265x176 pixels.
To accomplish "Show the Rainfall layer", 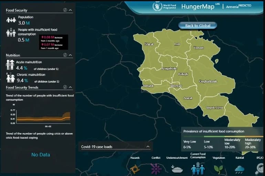I will tap(240, 169).
